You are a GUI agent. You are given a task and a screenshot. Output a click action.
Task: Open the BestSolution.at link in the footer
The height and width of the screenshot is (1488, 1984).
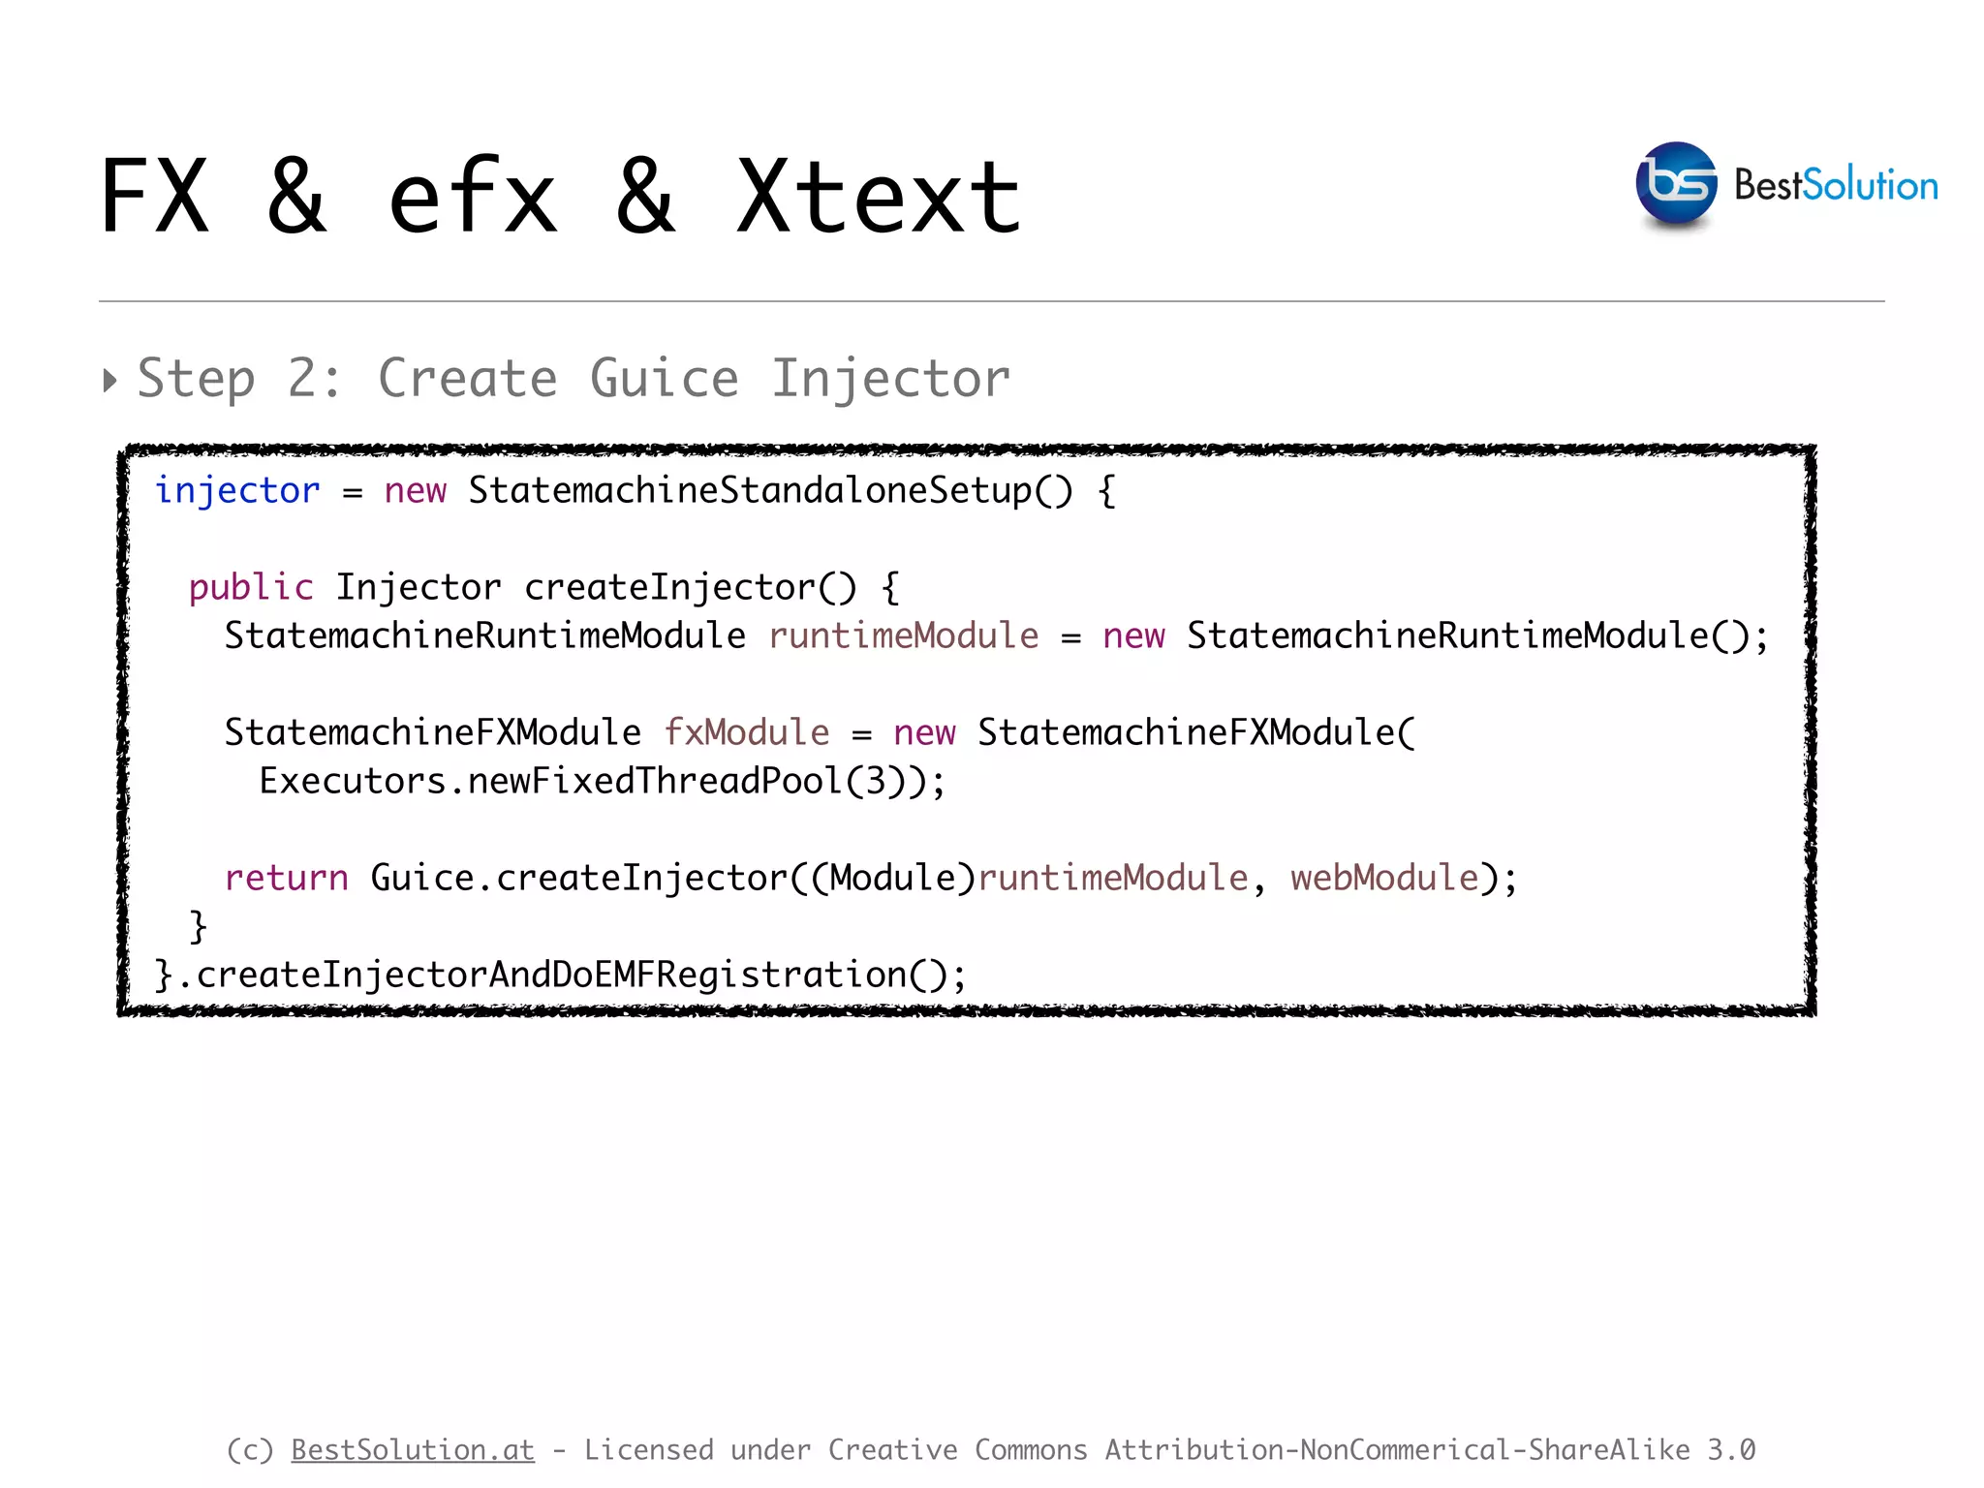(413, 1449)
